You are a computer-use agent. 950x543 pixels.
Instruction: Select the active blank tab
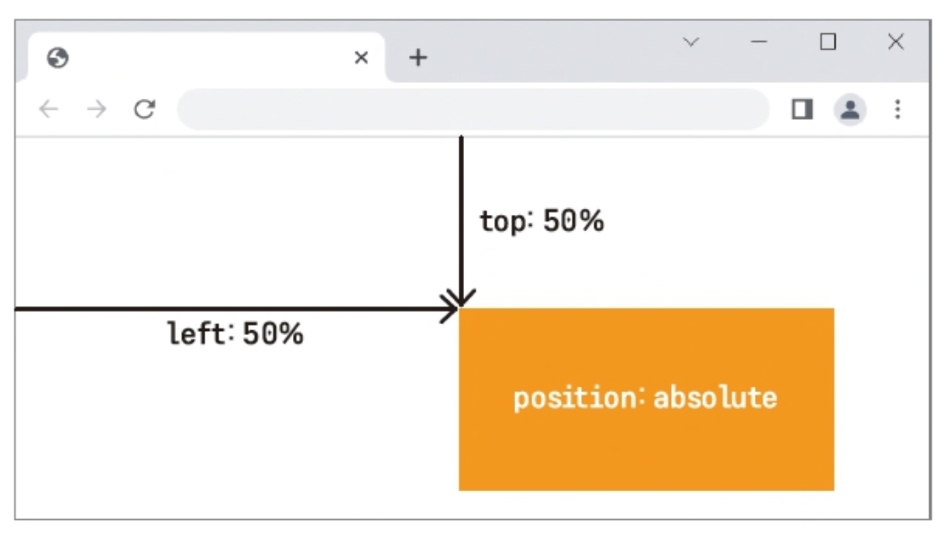tap(206, 57)
